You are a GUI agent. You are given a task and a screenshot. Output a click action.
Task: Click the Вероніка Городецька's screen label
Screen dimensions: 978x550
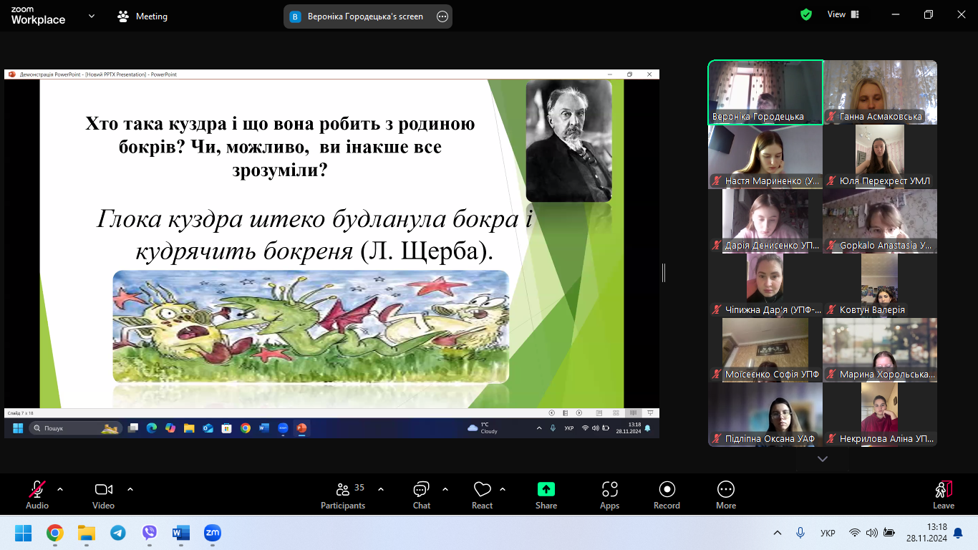coord(365,16)
